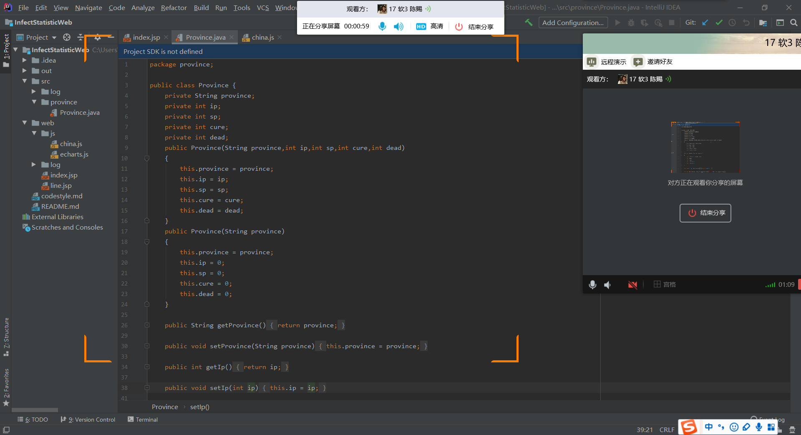Click the Project tree horizontal scrollbar
Screen dimensions: 801x435
tap(35, 410)
